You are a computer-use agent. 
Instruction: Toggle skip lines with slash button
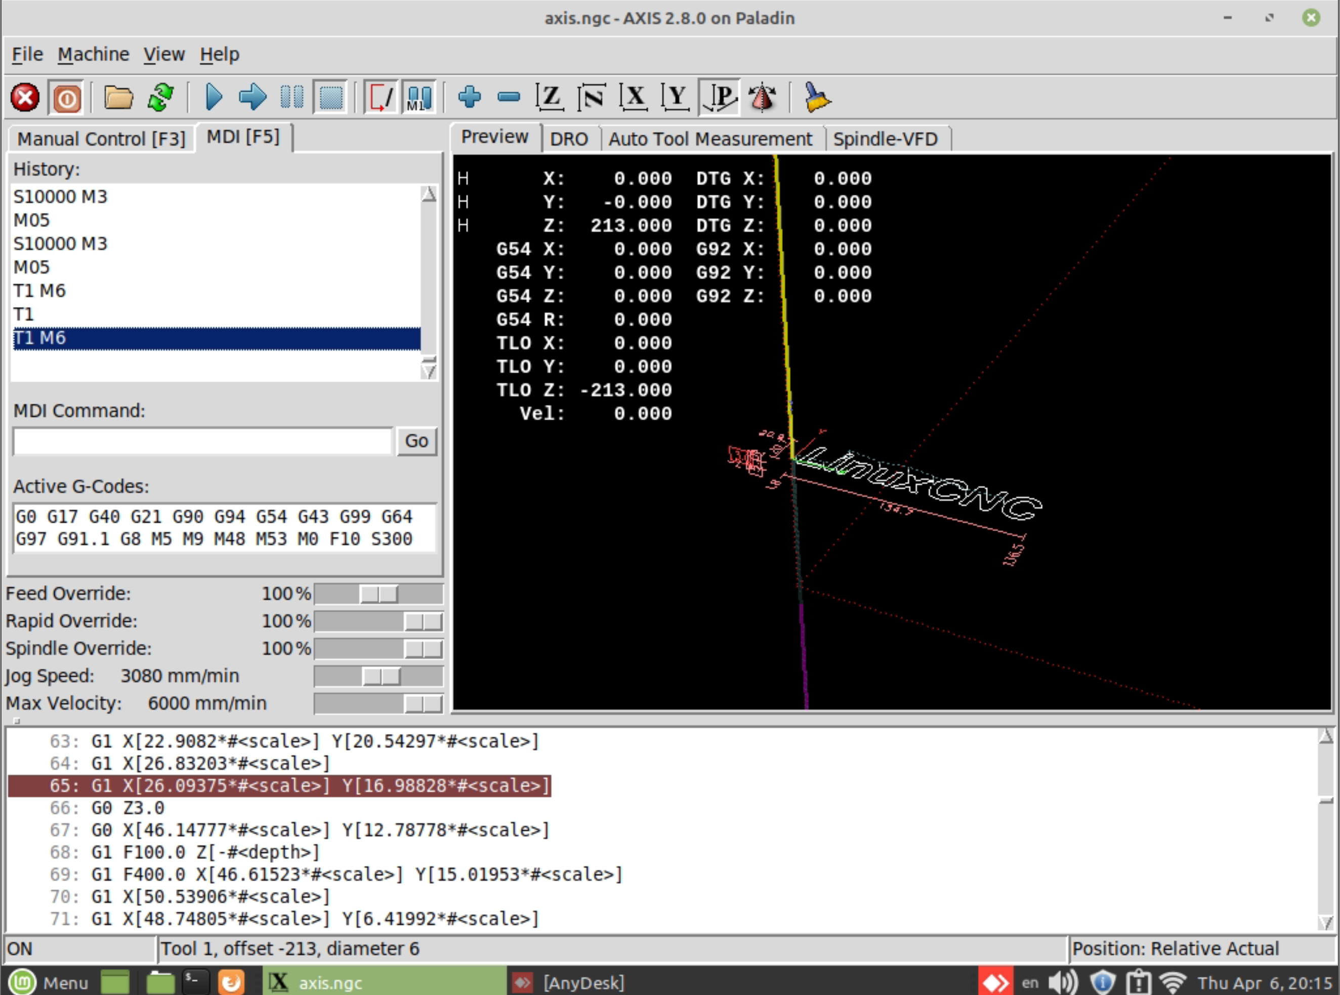[x=381, y=98]
